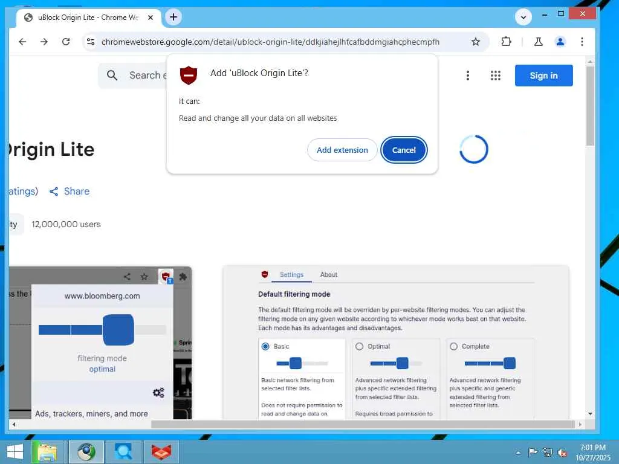Click the horizontal scrollbar thumb

pos(363,425)
